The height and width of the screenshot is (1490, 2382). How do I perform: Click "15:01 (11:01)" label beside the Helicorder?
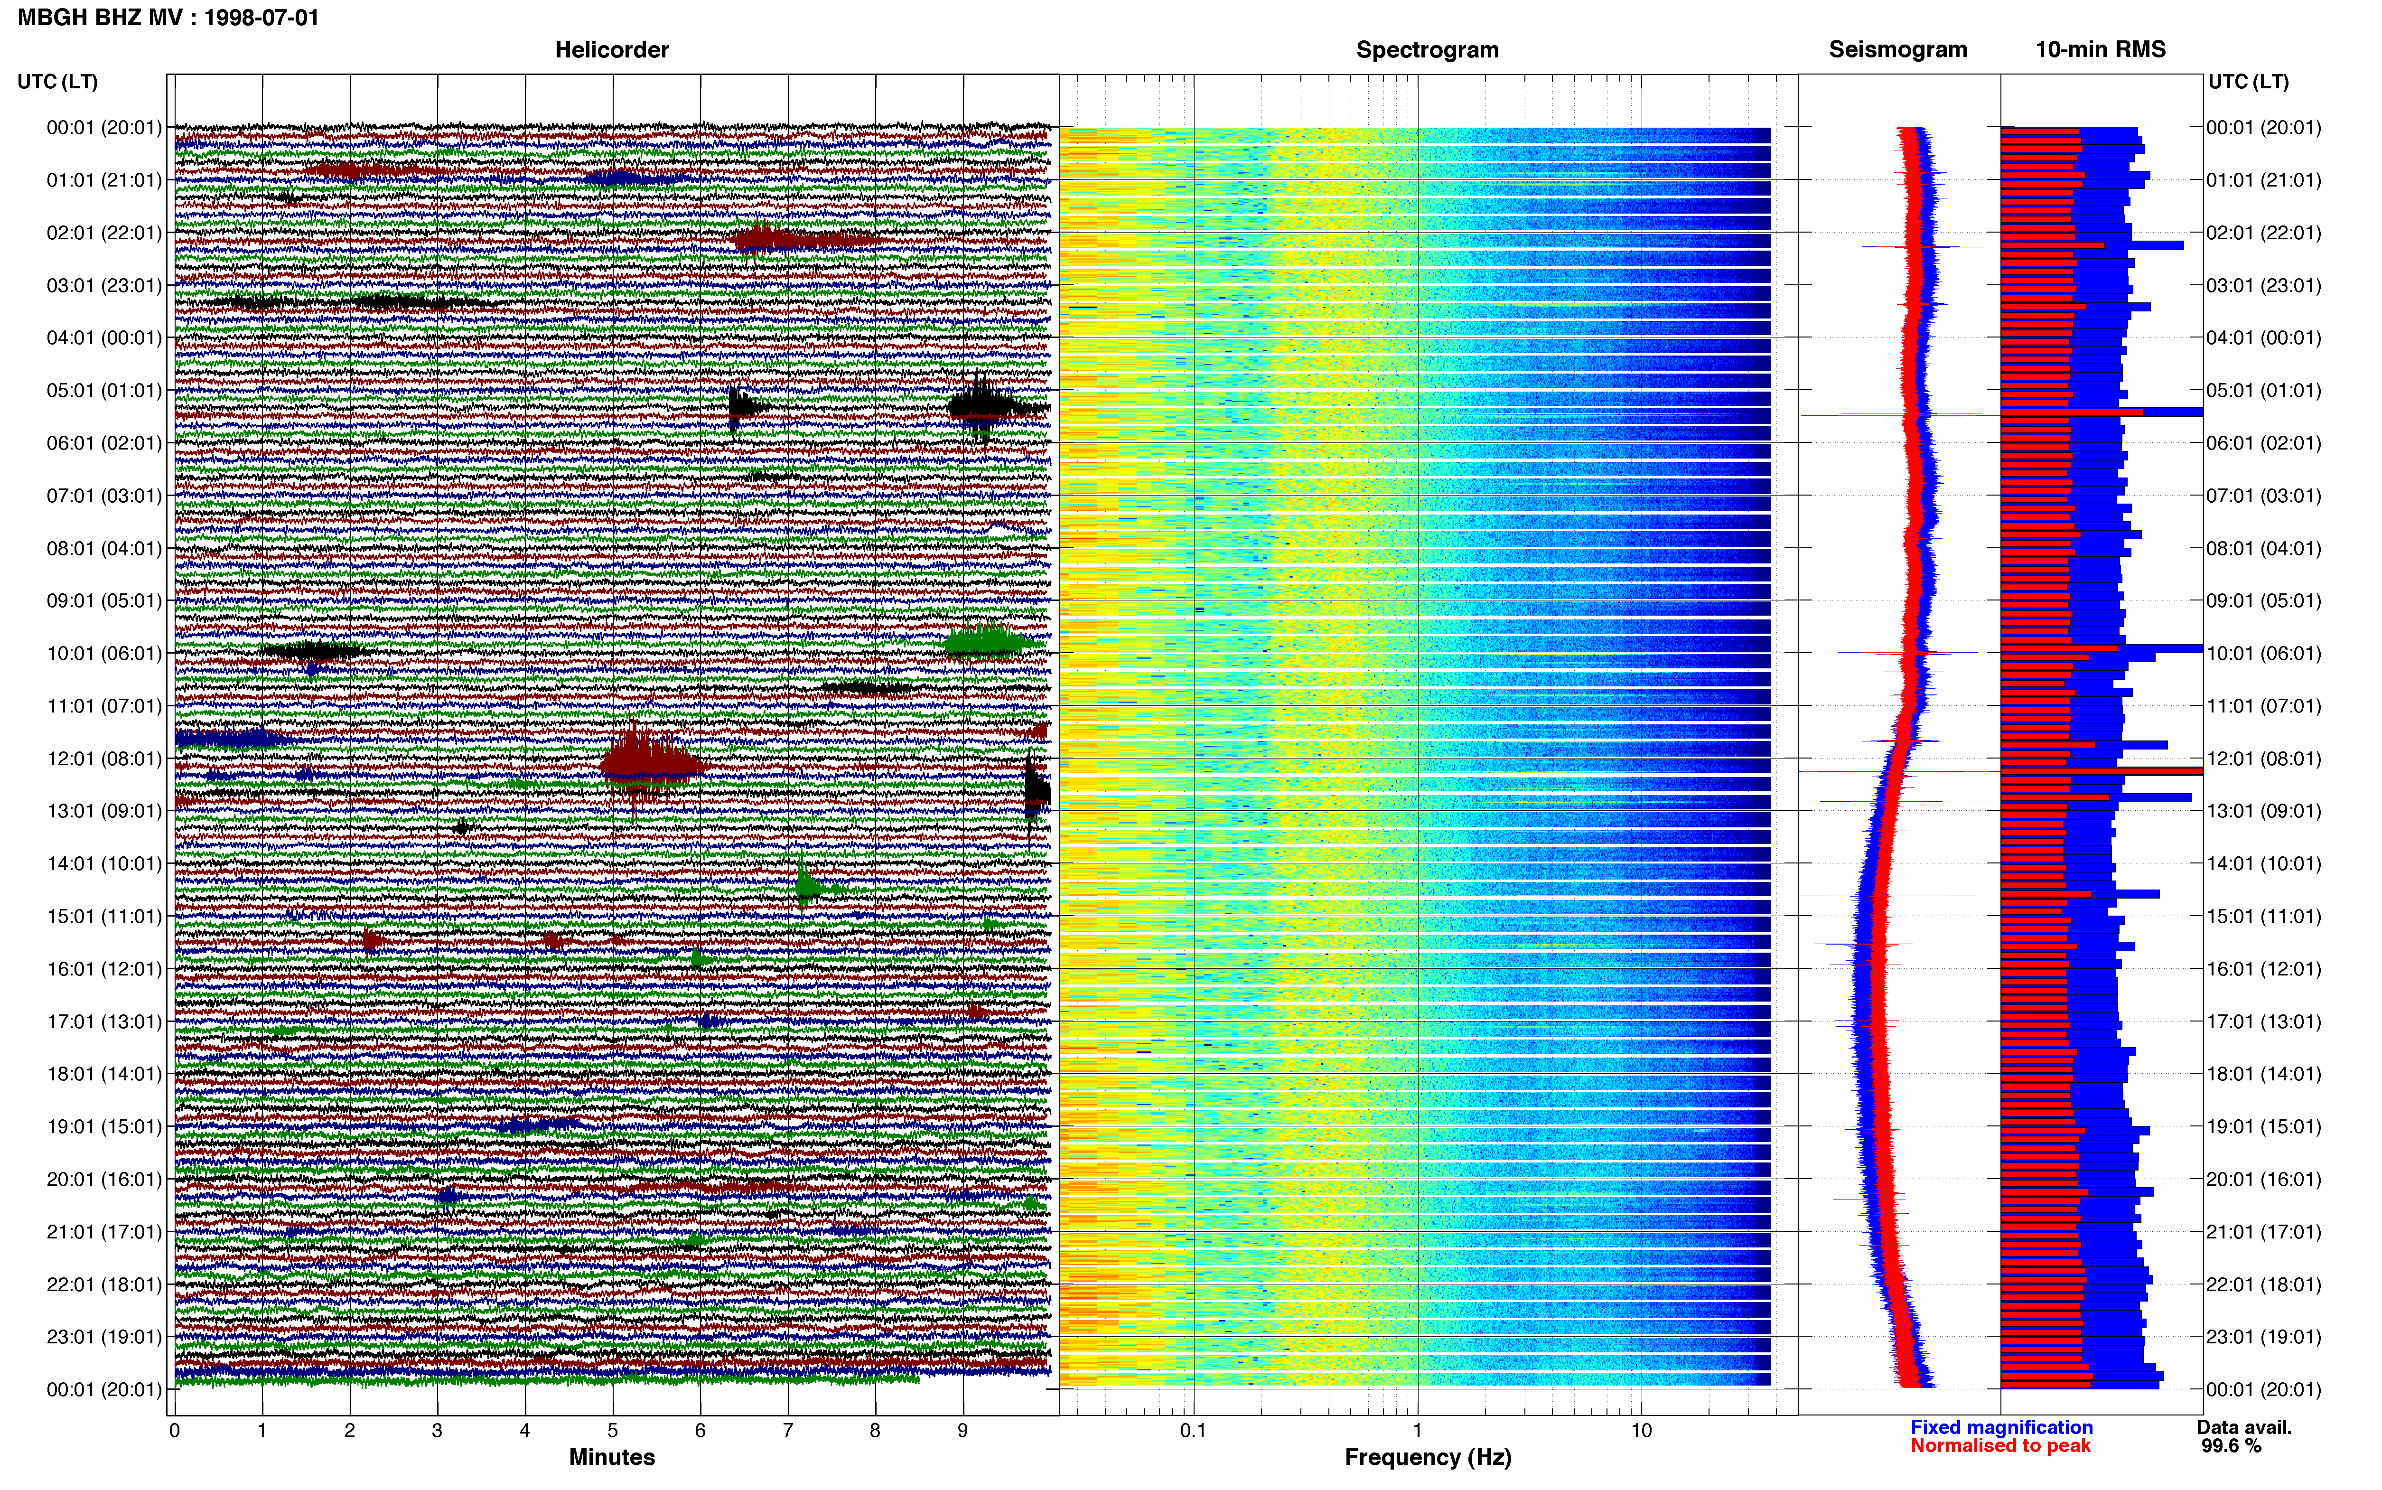(x=104, y=917)
